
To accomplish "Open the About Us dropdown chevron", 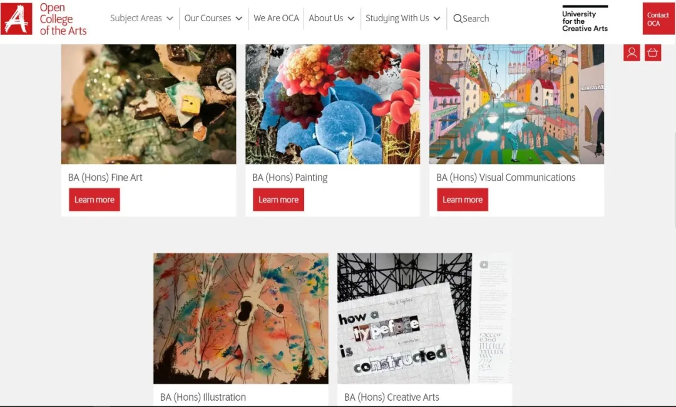I will [x=351, y=19].
